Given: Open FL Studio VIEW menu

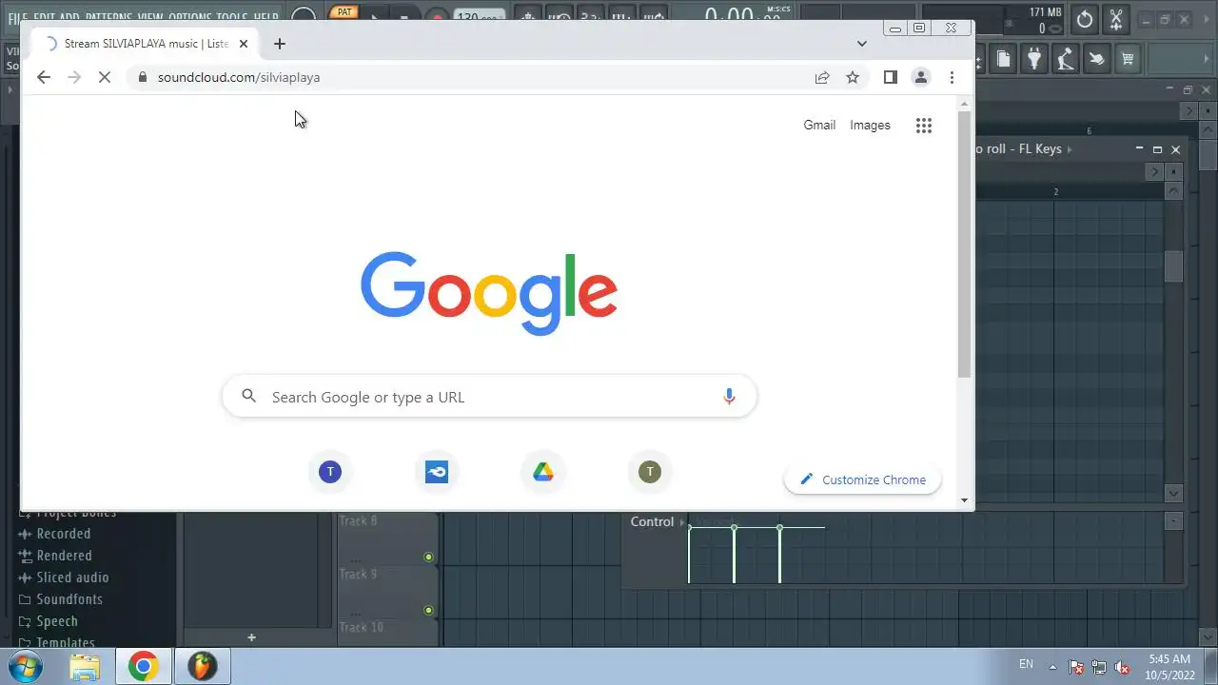Looking at the screenshot, I should pos(150,18).
